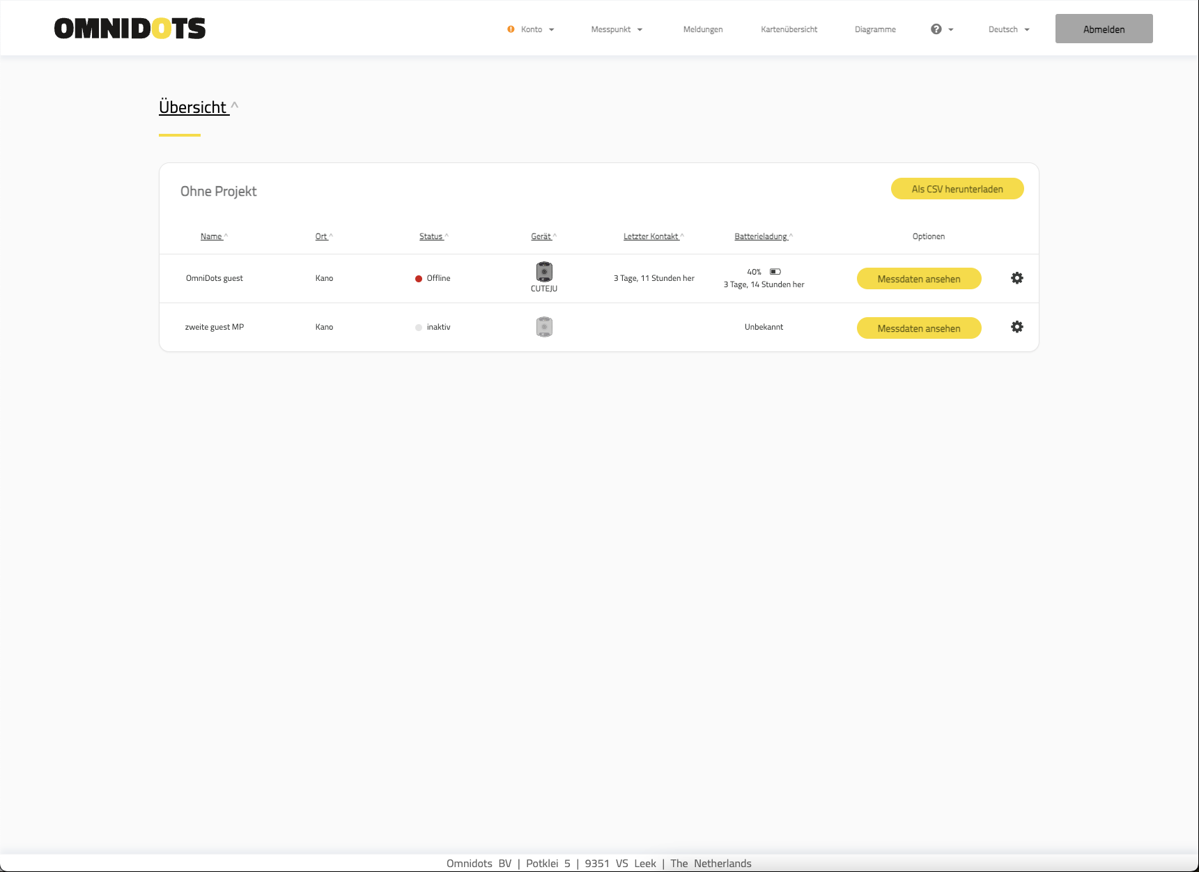Screen dimensions: 1199x872
Task: Expand the Konto dropdown menu
Action: (536, 29)
